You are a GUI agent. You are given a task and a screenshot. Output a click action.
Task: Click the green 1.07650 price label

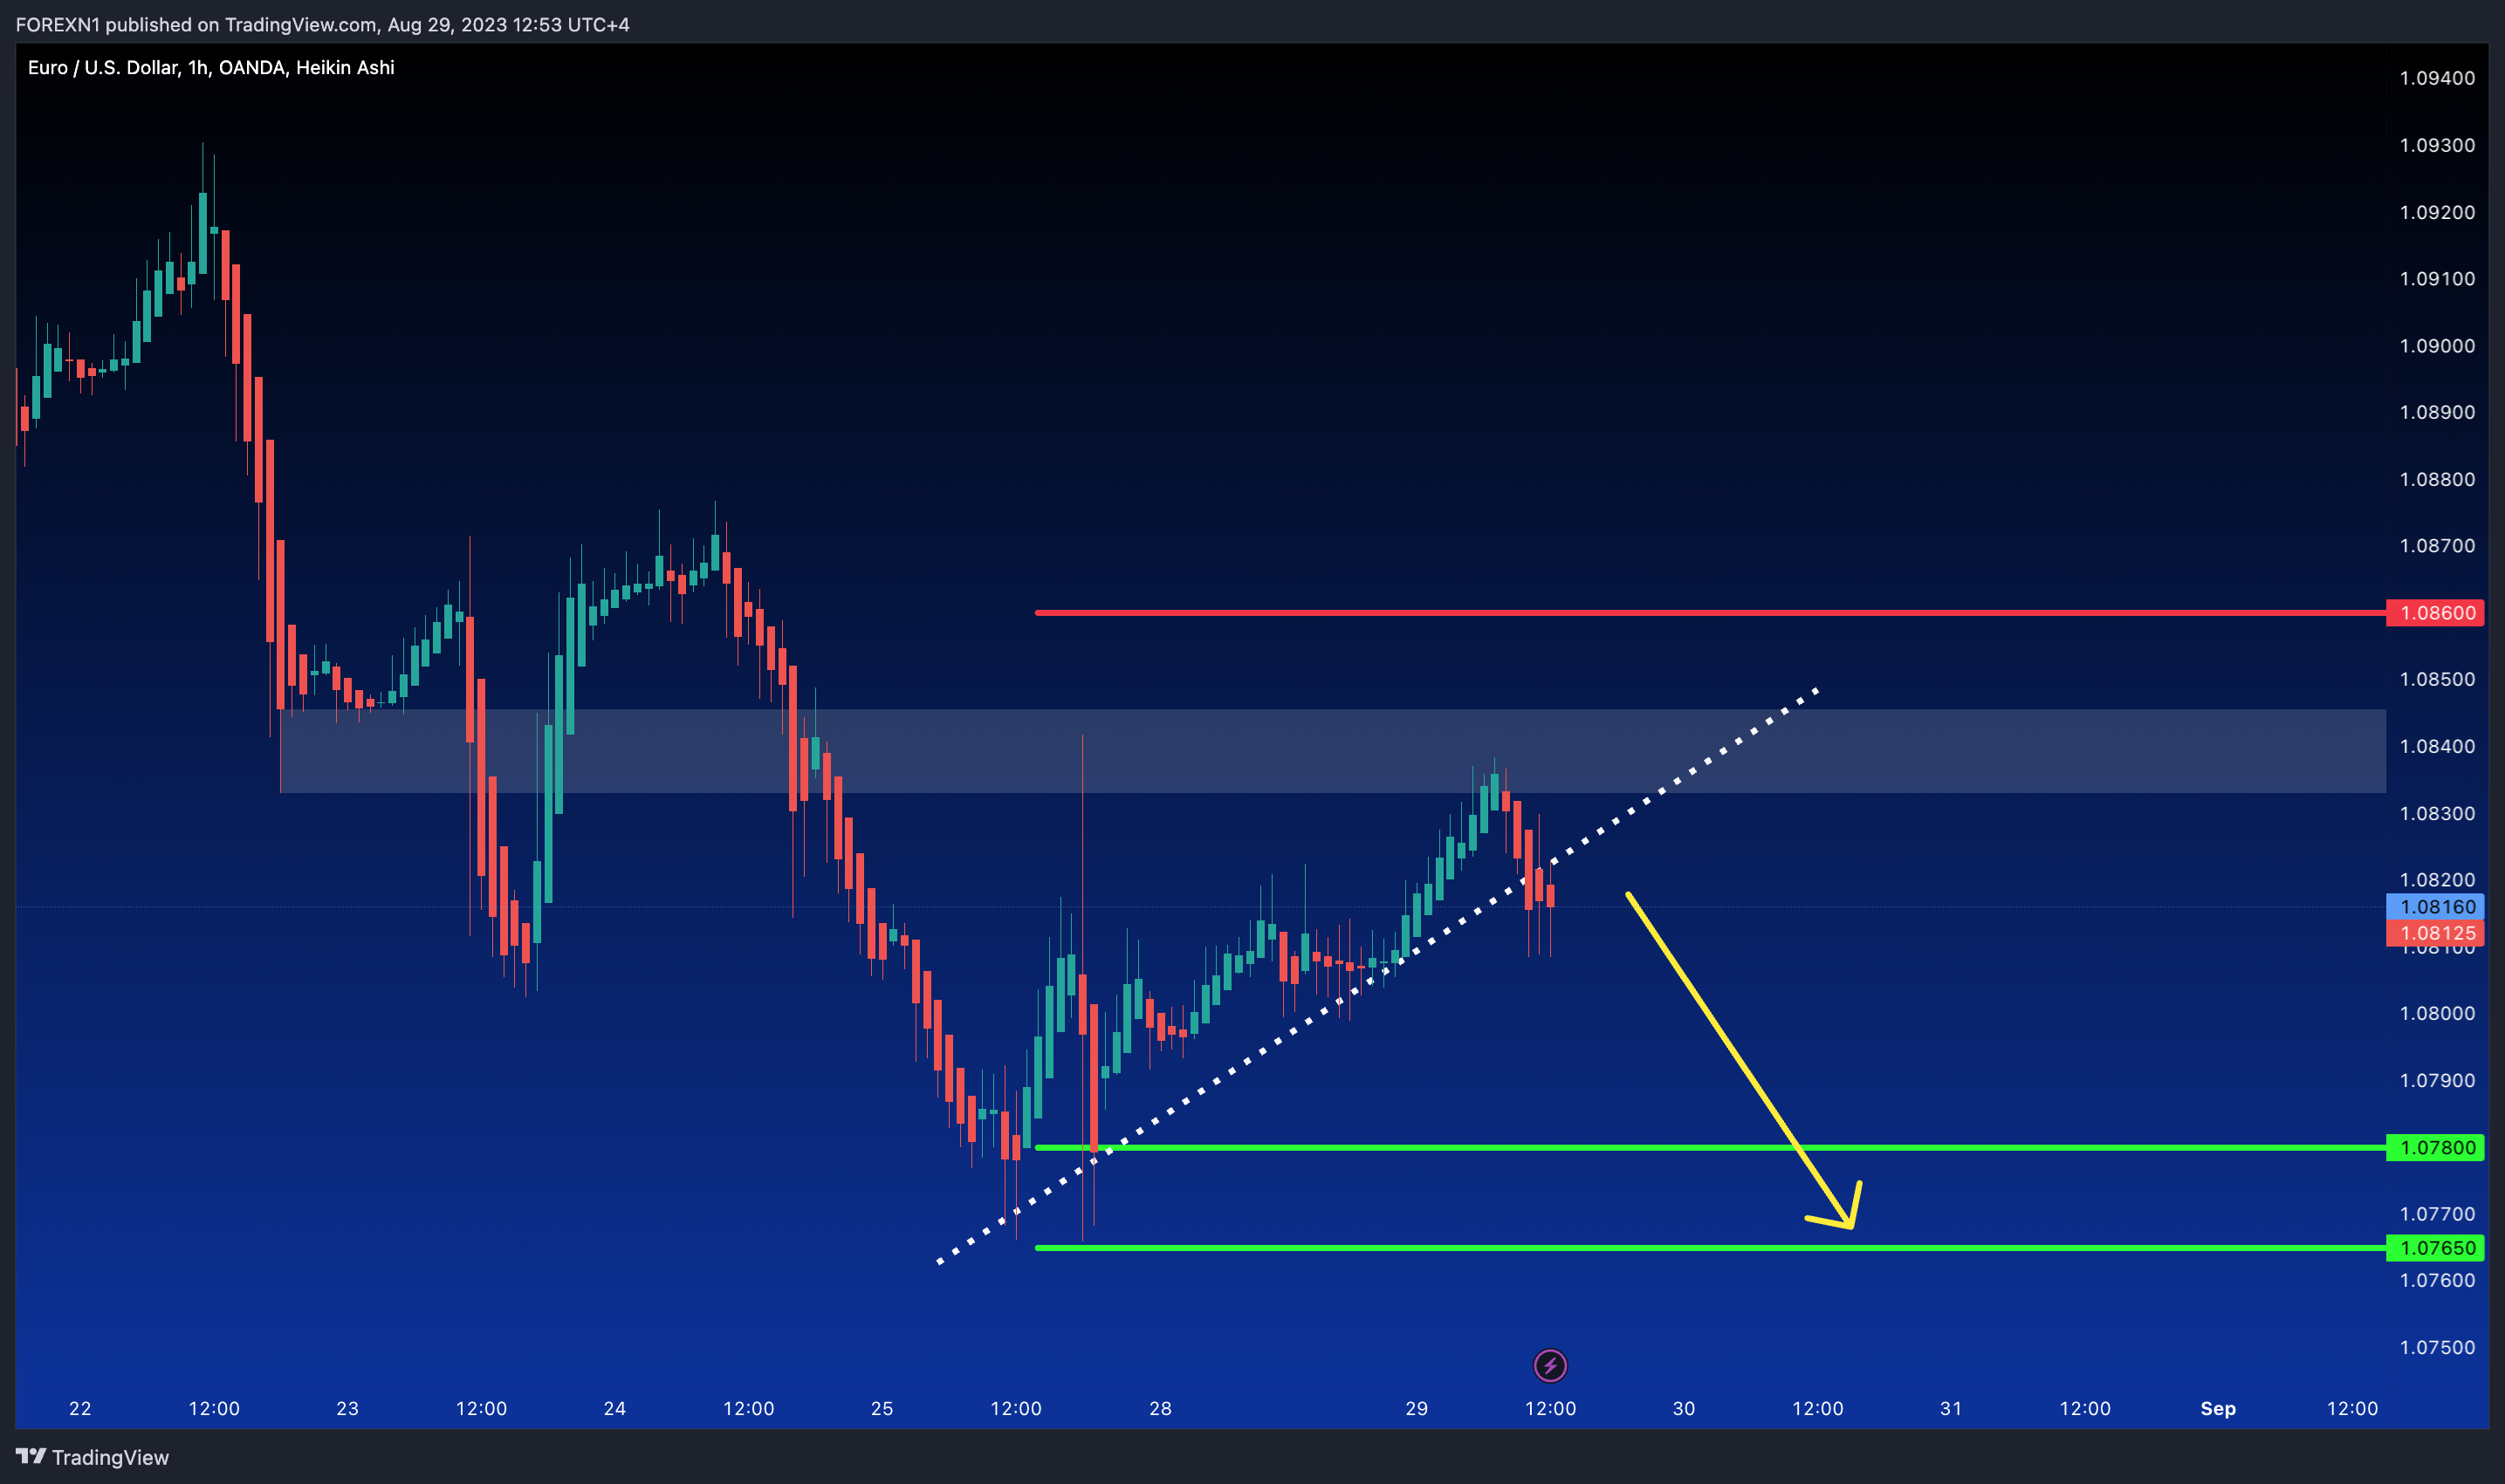(x=2436, y=1248)
